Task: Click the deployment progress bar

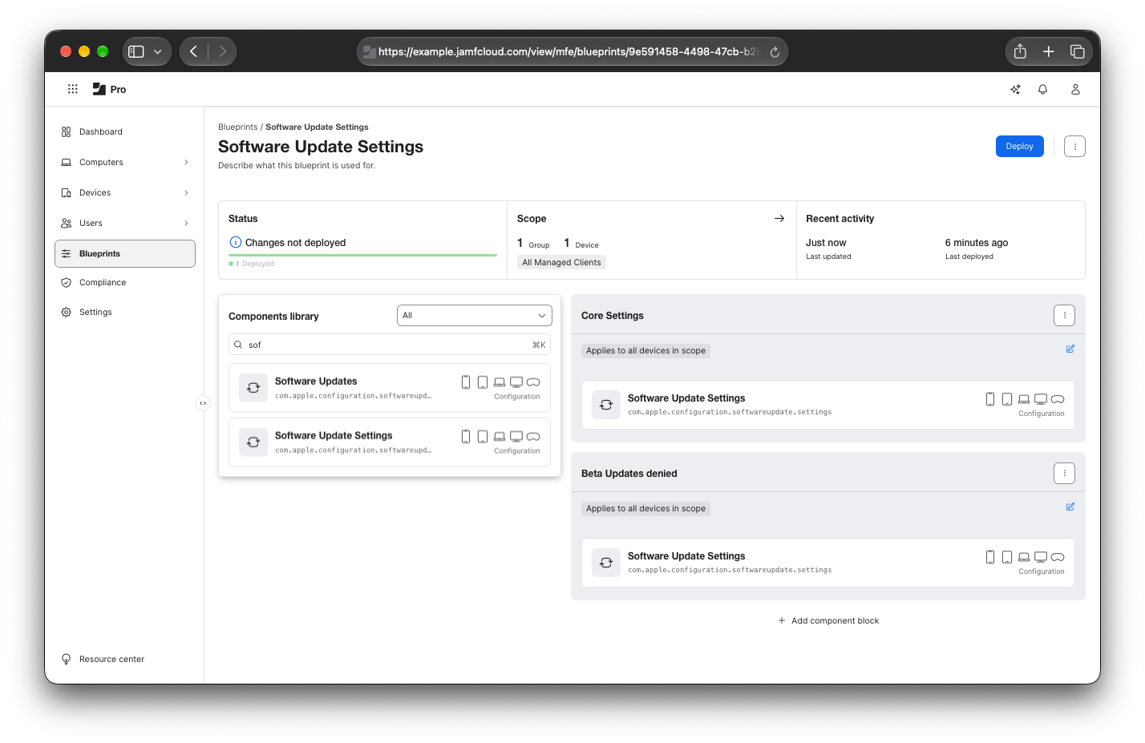Action: click(362, 255)
